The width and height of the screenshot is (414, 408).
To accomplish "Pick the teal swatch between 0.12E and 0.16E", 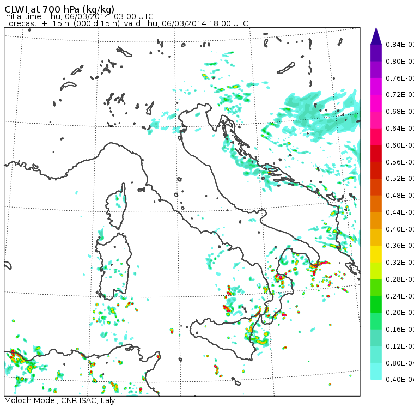I will (x=376, y=338).
